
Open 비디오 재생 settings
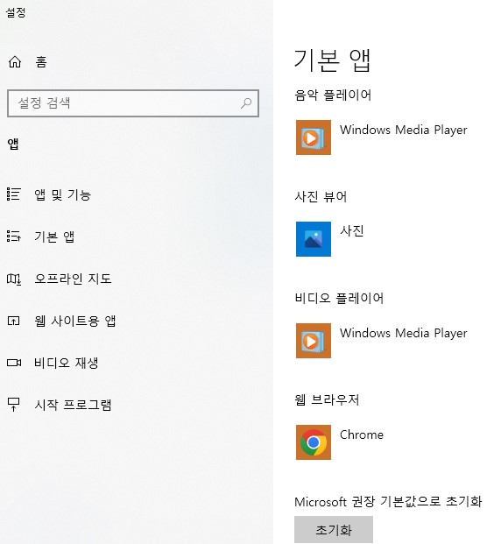pyautogui.click(x=67, y=363)
